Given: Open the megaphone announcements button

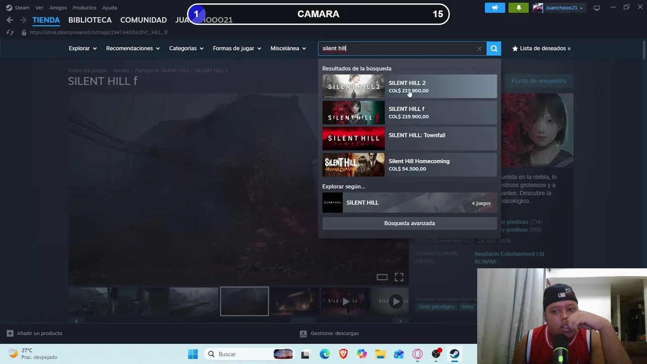Looking at the screenshot, I should [495, 8].
